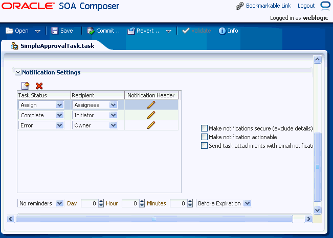Decrease the Hour spinner value

click(x=142, y=205)
